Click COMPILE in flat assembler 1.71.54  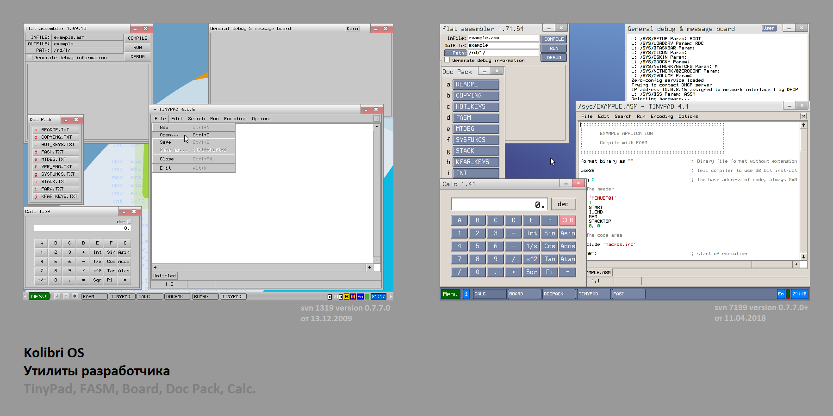point(554,39)
